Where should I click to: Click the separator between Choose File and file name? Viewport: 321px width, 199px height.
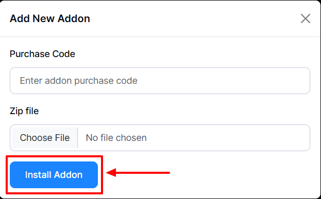78,138
